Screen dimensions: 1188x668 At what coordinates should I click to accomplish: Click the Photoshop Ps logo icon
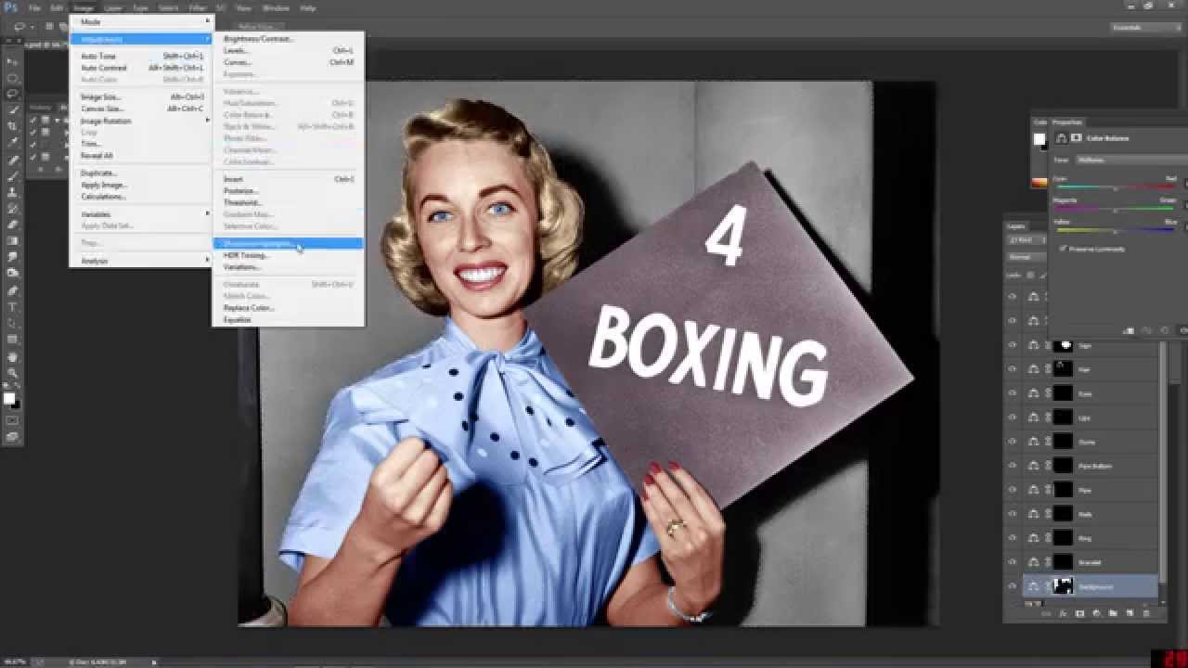9,7
